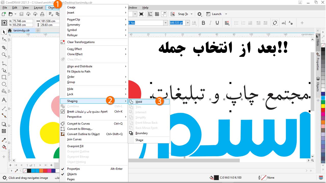
Task: Expand the font size dropdown
Action: click(188, 23)
